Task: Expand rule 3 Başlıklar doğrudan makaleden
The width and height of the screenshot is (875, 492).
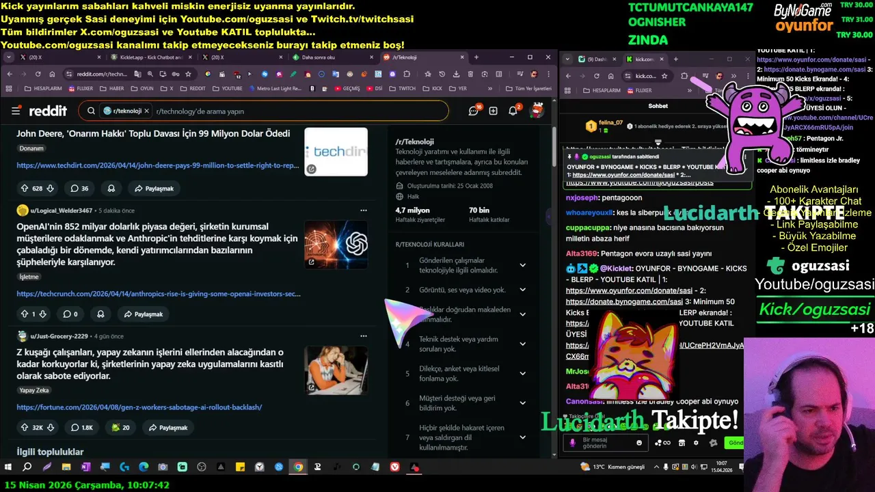Action: click(522, 314)
